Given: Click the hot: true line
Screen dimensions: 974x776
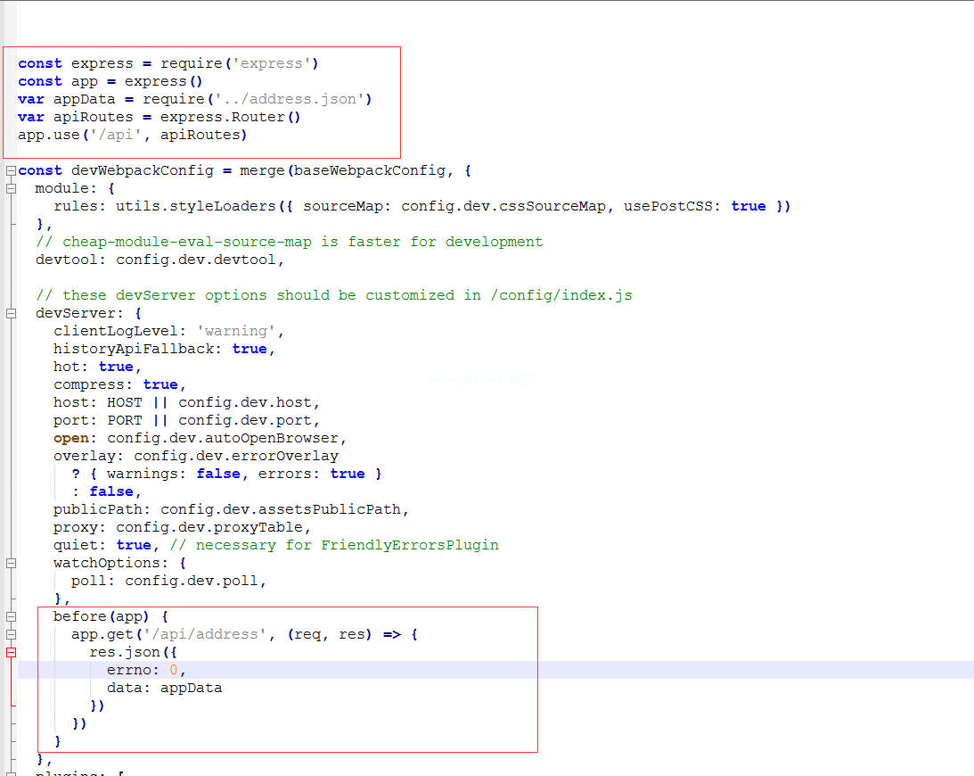Looking at the screenshot, I should [97, 367].
